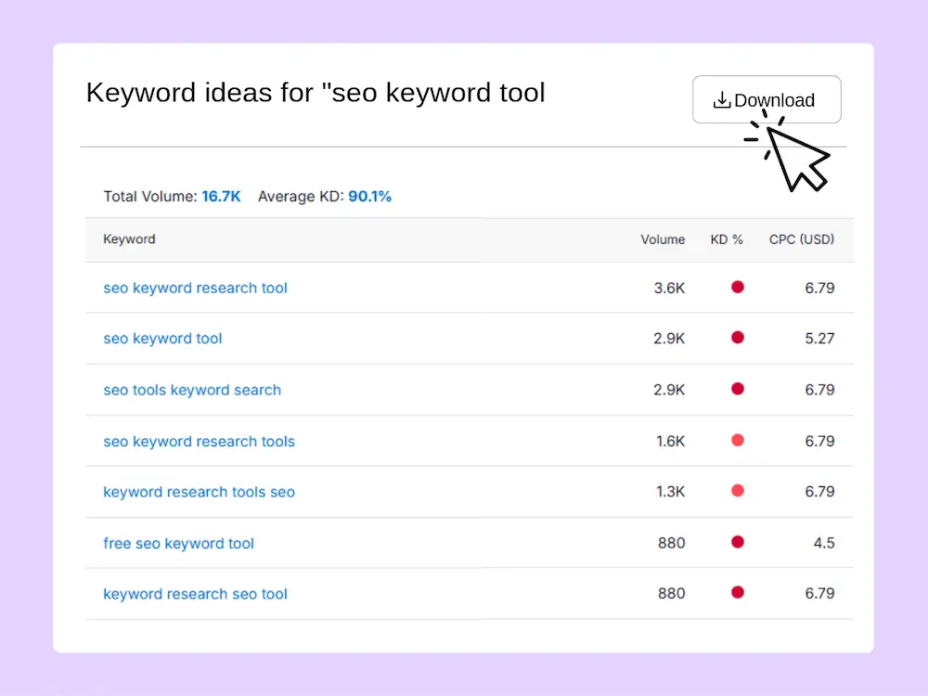928x696 pixels.
Task: Sort by the Volume column header
Action: (663, 239)
